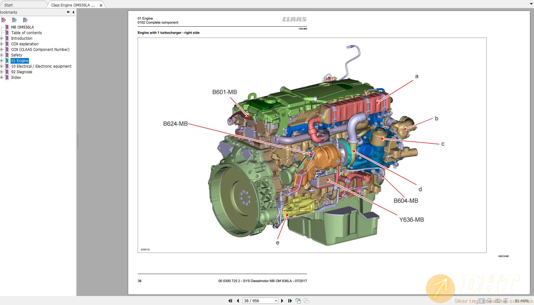Click the CLAAS logo on the page

294,19
